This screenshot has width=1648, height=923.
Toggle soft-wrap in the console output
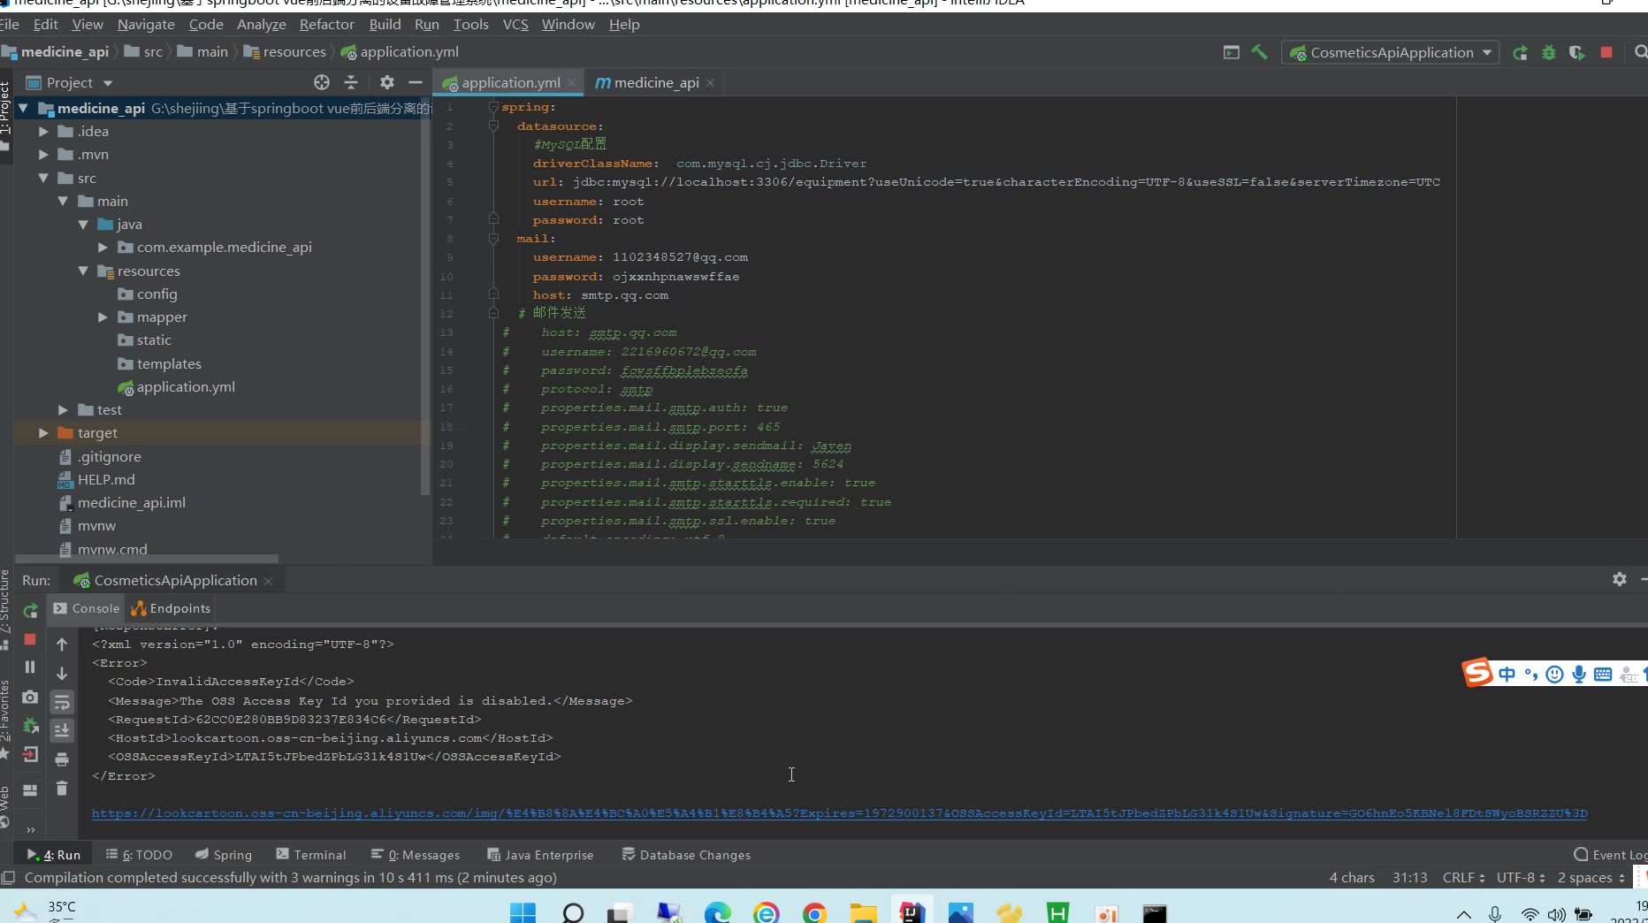point(62,702)
